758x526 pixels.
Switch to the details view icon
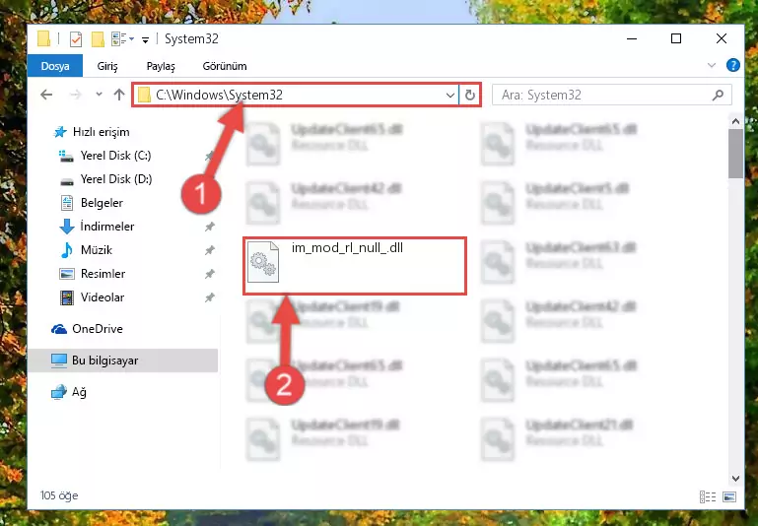point(708,496)
